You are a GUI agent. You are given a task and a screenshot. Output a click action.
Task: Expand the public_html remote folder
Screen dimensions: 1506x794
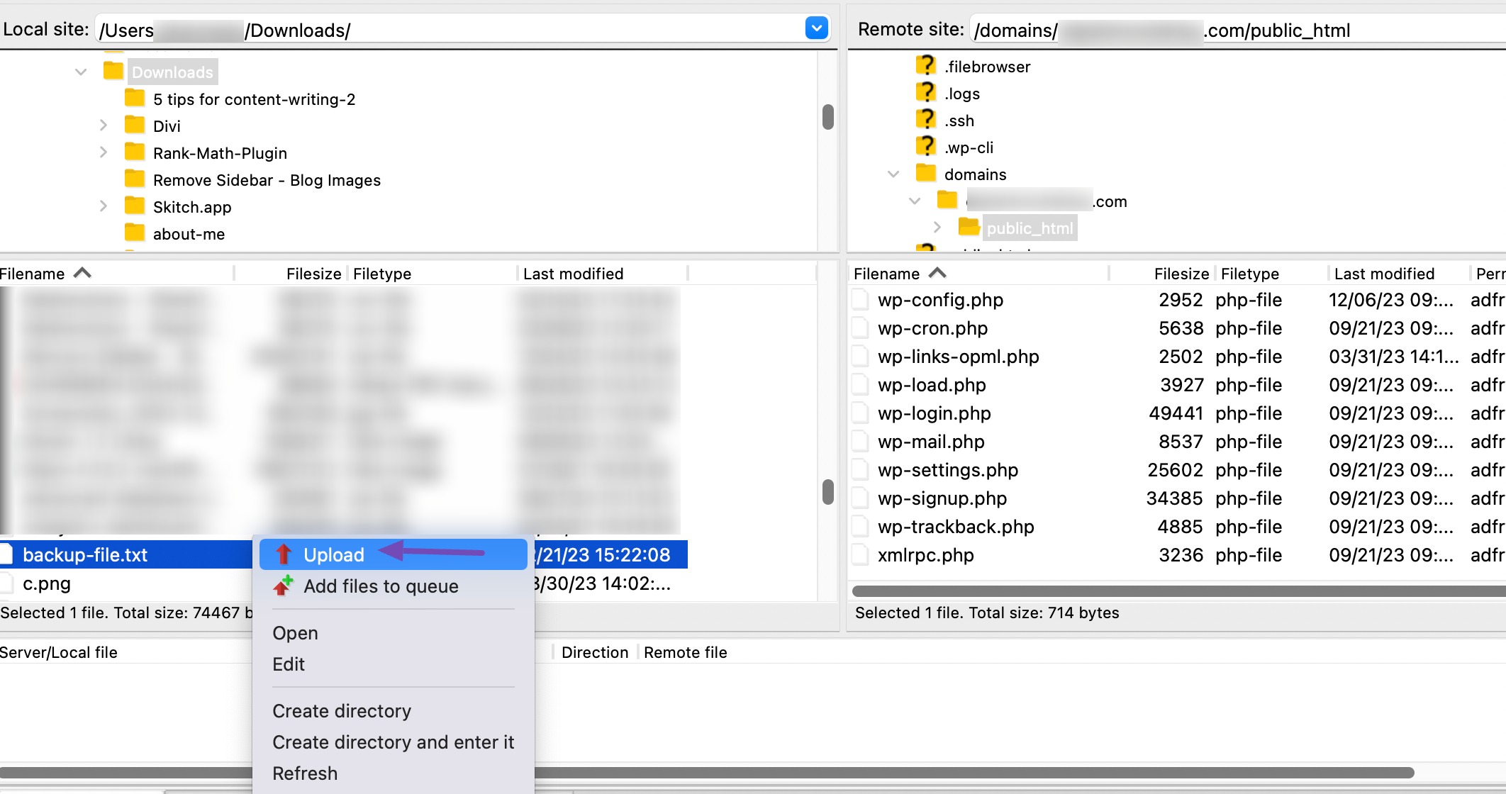click(x=937, y=228)
